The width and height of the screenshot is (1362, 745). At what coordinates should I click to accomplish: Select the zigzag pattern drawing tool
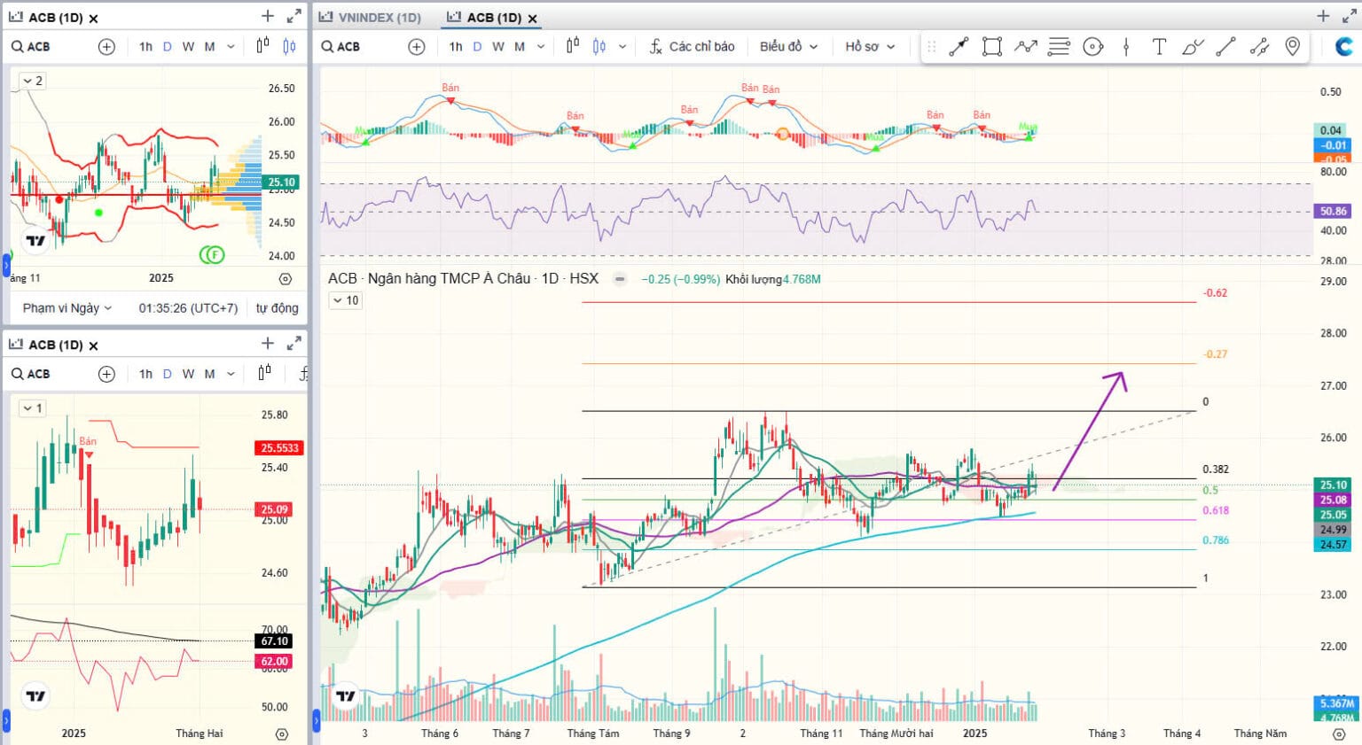tap(1026, 47)
